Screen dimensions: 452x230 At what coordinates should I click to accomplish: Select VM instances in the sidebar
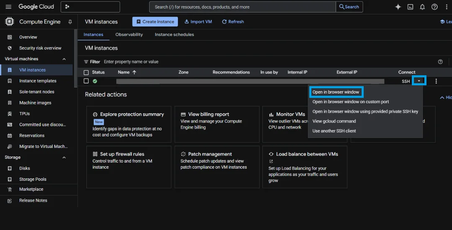tap(36, 70)
